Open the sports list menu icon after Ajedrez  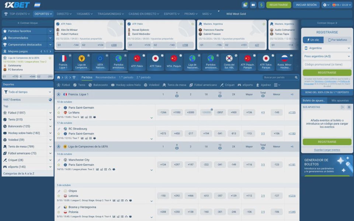click(277, 85)
